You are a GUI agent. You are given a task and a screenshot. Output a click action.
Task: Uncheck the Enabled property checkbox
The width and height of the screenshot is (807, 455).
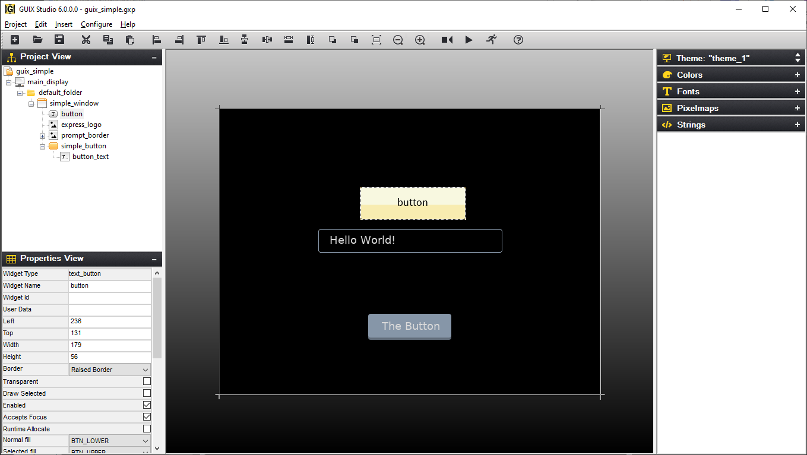click(147, 405)
